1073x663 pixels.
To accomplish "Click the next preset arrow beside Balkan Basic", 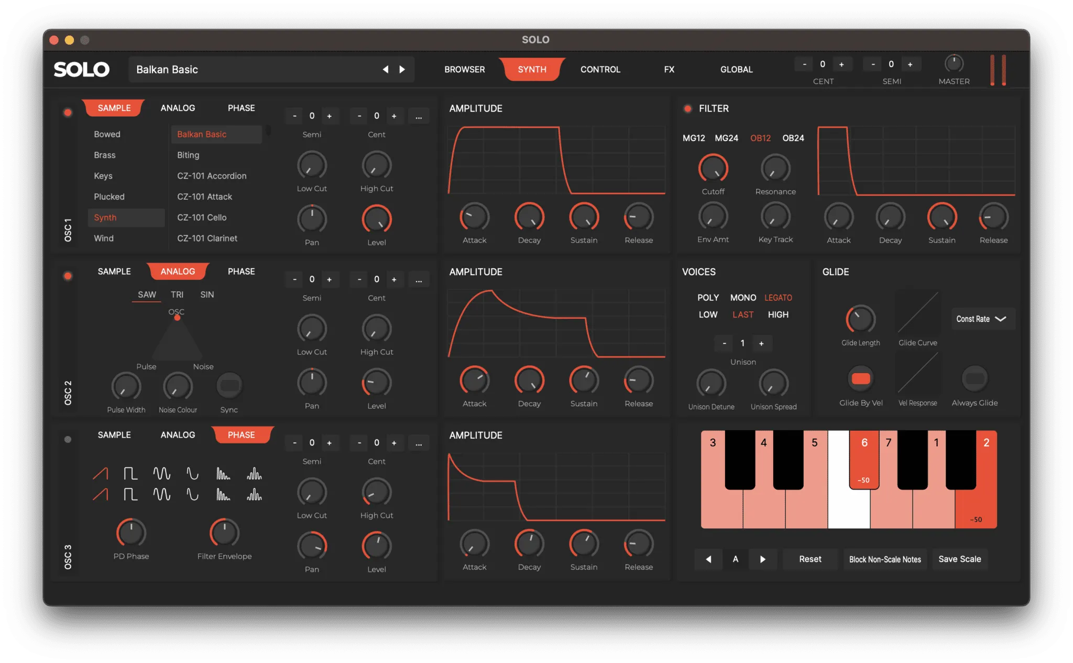I will (402, 69).
